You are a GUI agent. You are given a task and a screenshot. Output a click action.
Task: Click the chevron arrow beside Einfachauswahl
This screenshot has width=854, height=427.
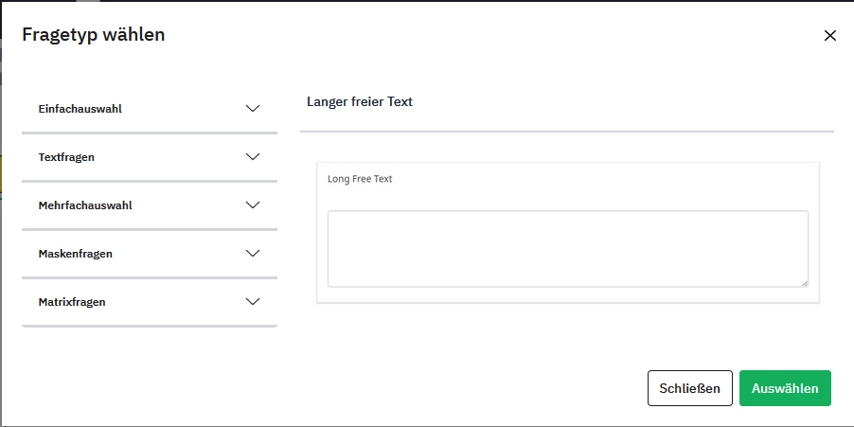253,109
